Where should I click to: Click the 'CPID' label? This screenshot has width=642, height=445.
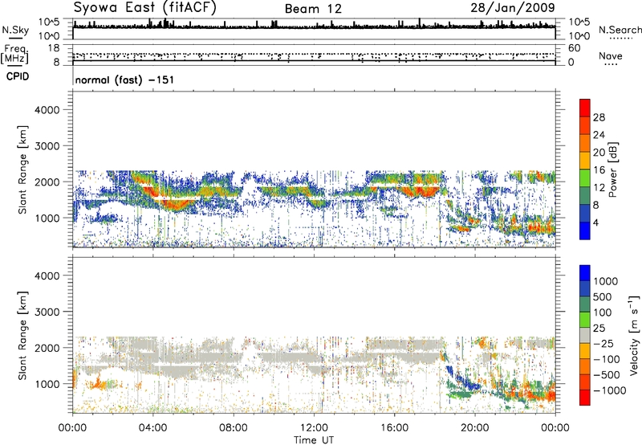coord(18,76)
